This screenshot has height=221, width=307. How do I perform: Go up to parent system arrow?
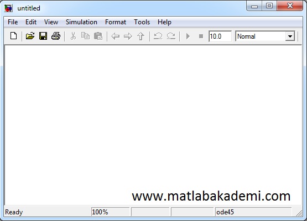141,36
